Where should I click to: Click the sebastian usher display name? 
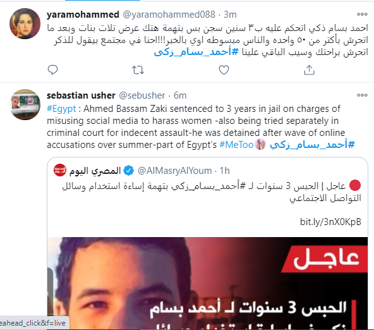(x=81, y=95)
